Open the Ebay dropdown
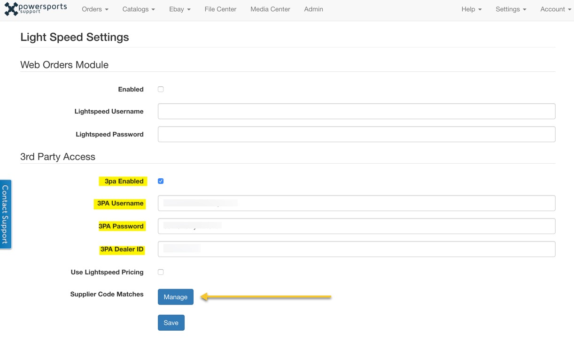574x357 pixels. pyautogui.click(x=180, y=9)
